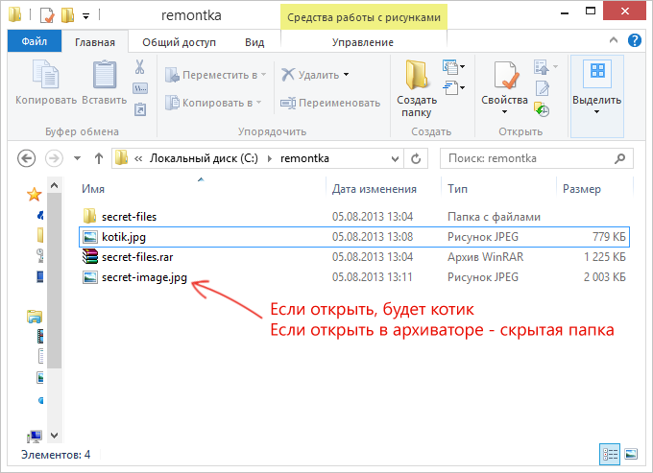Click the History icon in Open group

pyautogui.click(x=542, y=109)
